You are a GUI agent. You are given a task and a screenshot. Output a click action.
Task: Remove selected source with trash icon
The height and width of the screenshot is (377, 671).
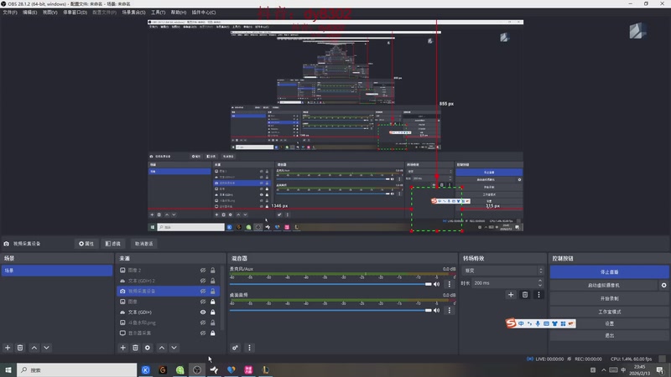(x=135, y=348)
